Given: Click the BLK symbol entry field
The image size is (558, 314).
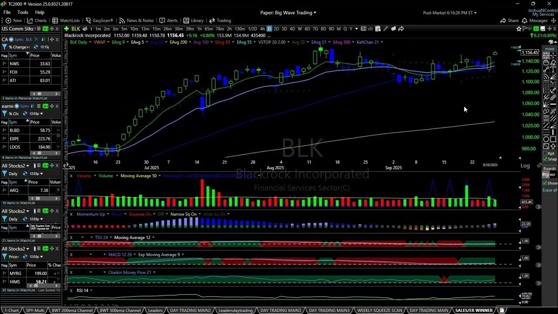Looking at the screenshot, I should coord(75,29).
